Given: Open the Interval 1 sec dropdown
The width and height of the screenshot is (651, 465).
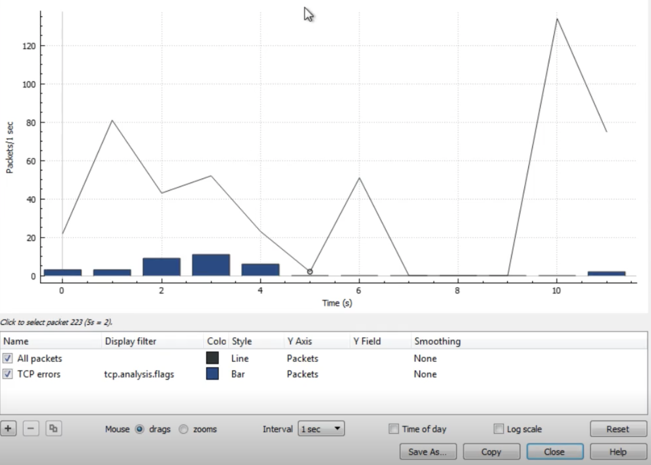Looking at the screenshot, I should click(321, 429).
